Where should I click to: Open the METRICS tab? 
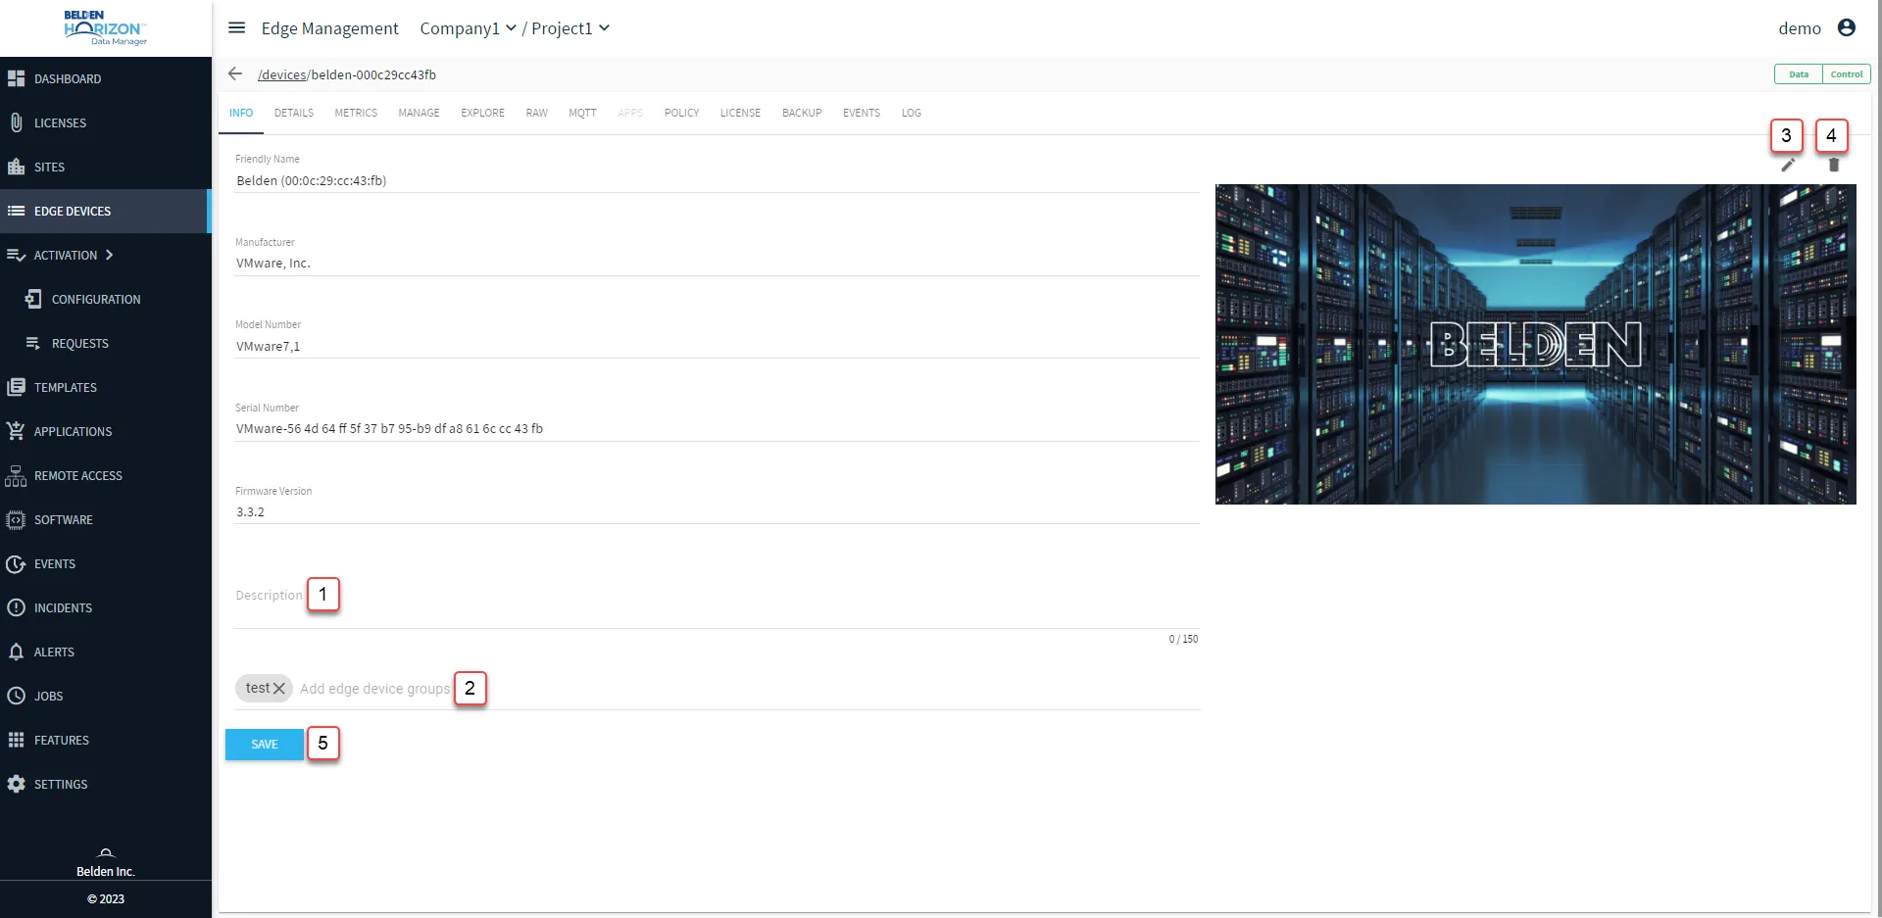[356, 113]
